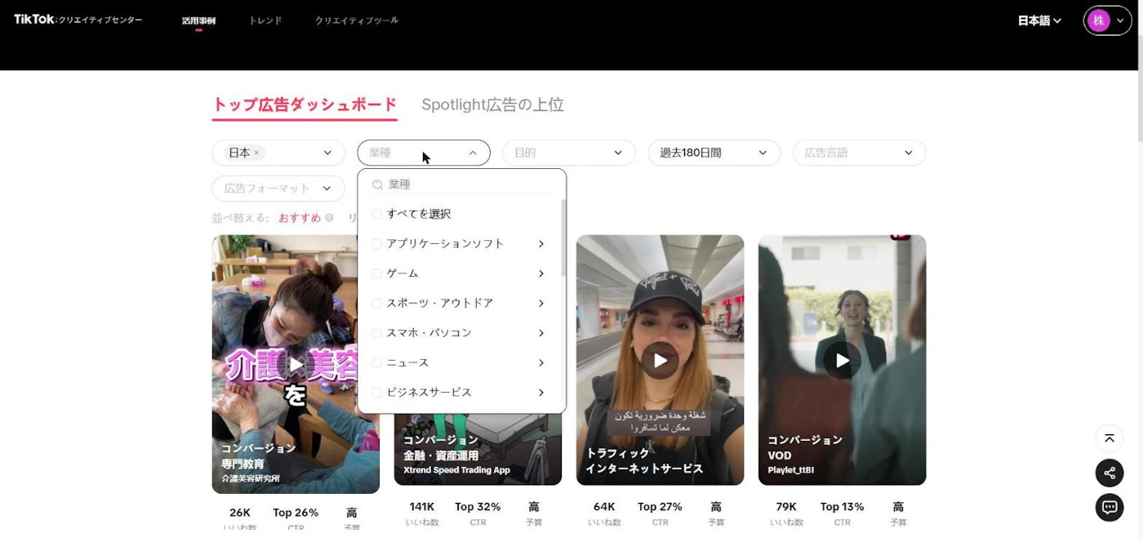Click the Top 32% CTR stat
Image resolution: width=1143 pixels, height=542 pixels.
pos(478,513)
